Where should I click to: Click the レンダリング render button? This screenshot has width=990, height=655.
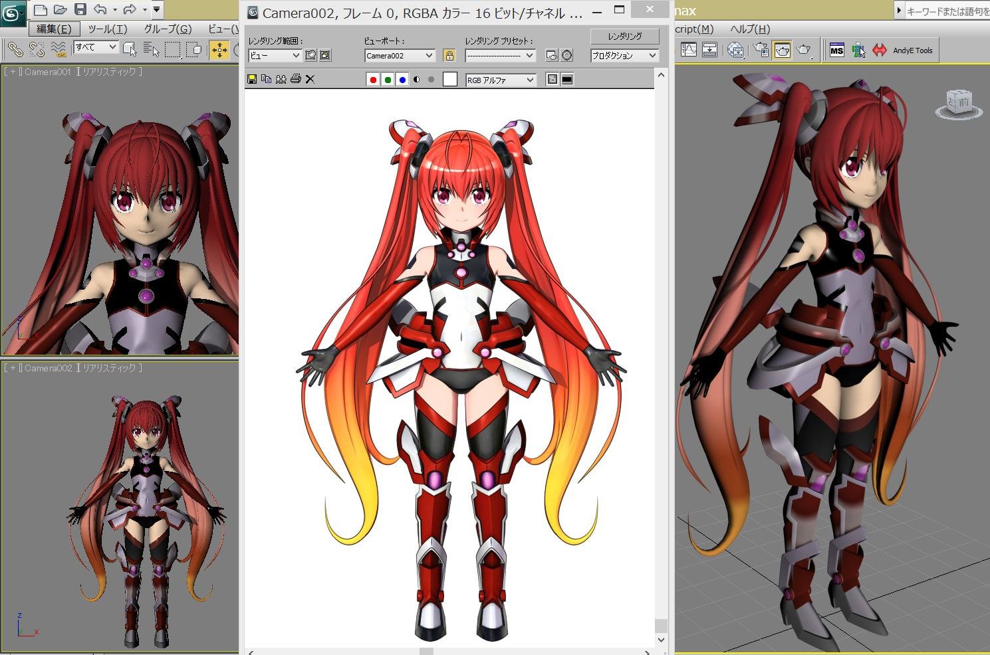[625, 36]
